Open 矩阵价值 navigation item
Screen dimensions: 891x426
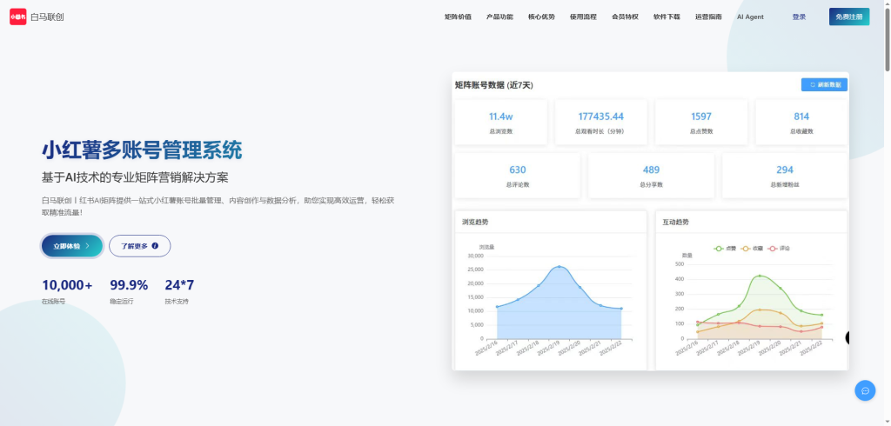pyautogui.click(x=458, y=17)
